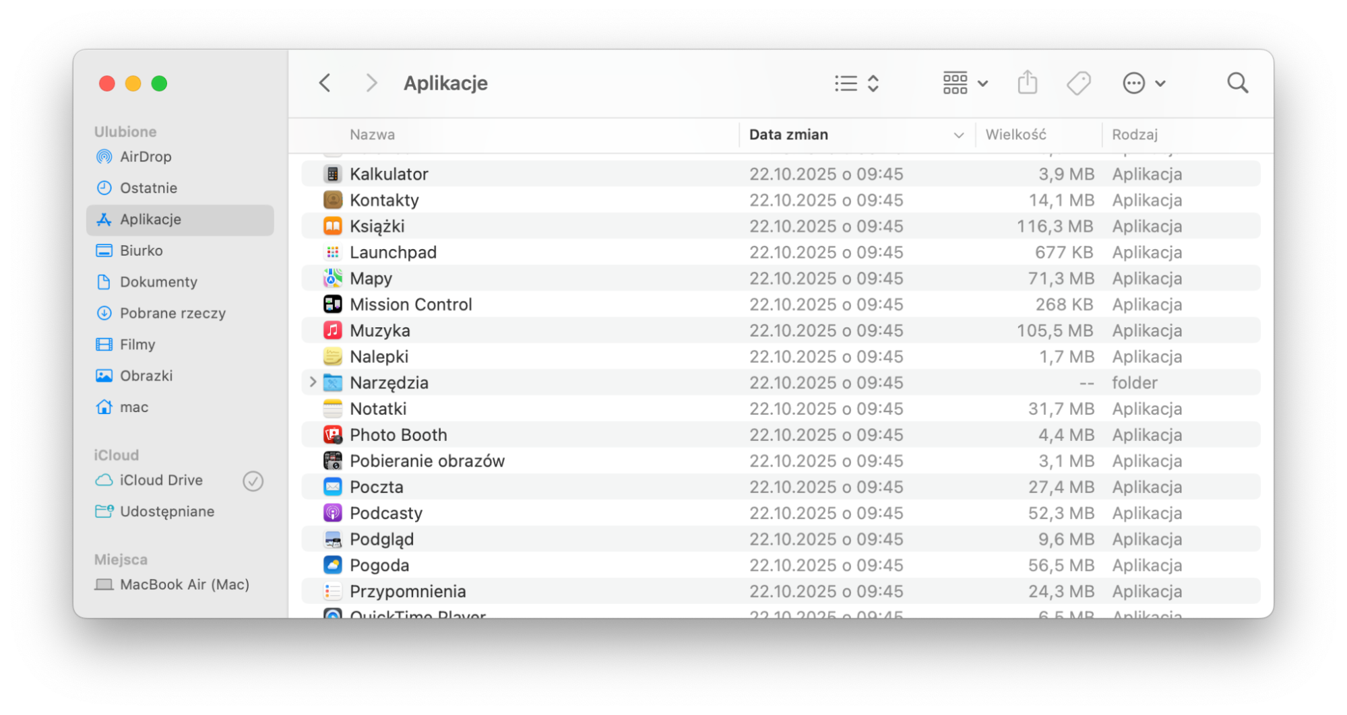1347x715 pixels.
Task: Click the Share toolbar icon
Action: 1027,83
